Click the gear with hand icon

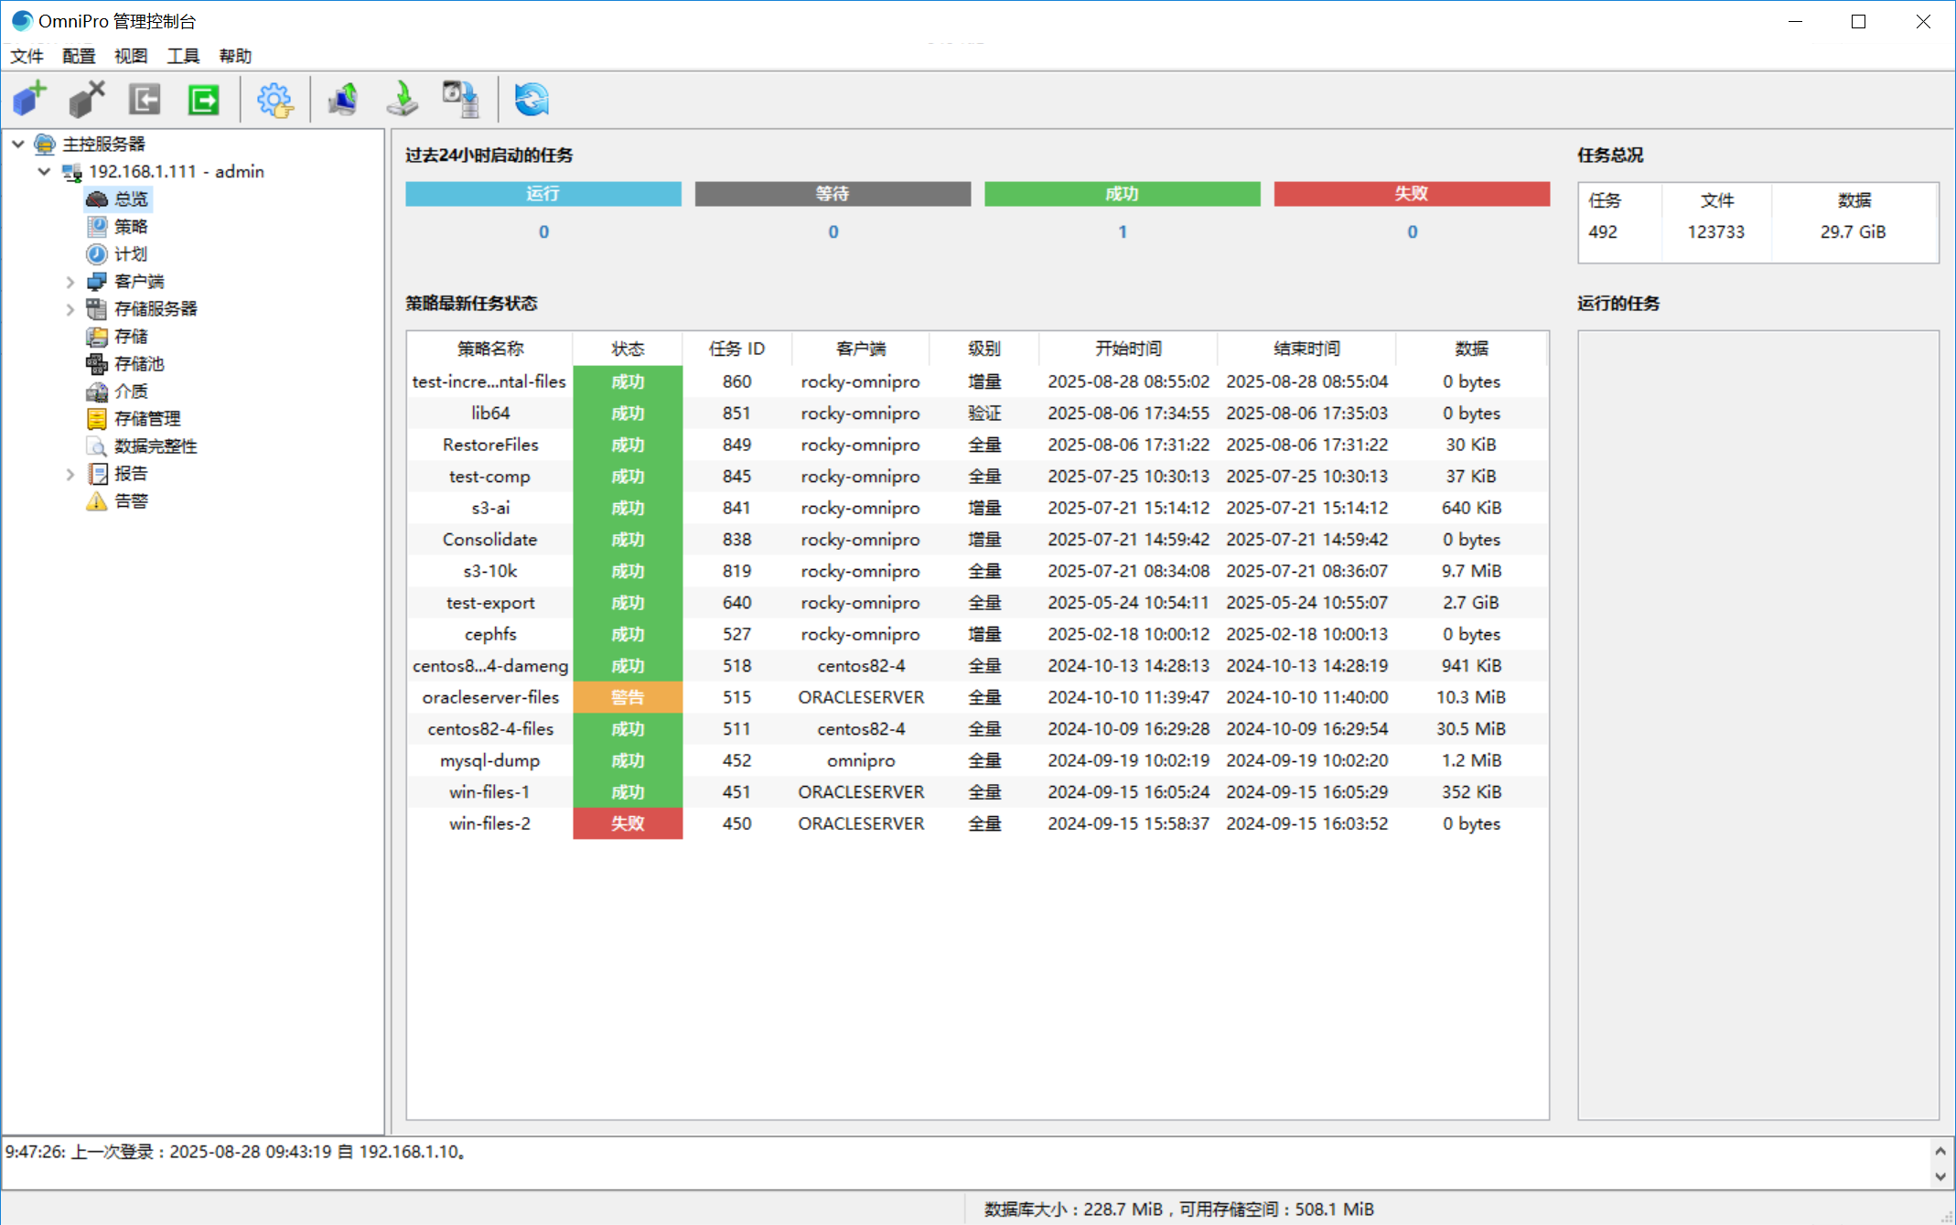pos(274,99)
